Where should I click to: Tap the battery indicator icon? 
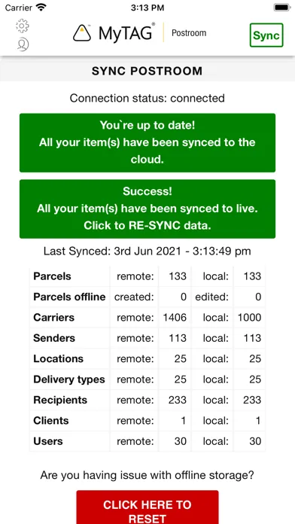[x=282, y=8]
